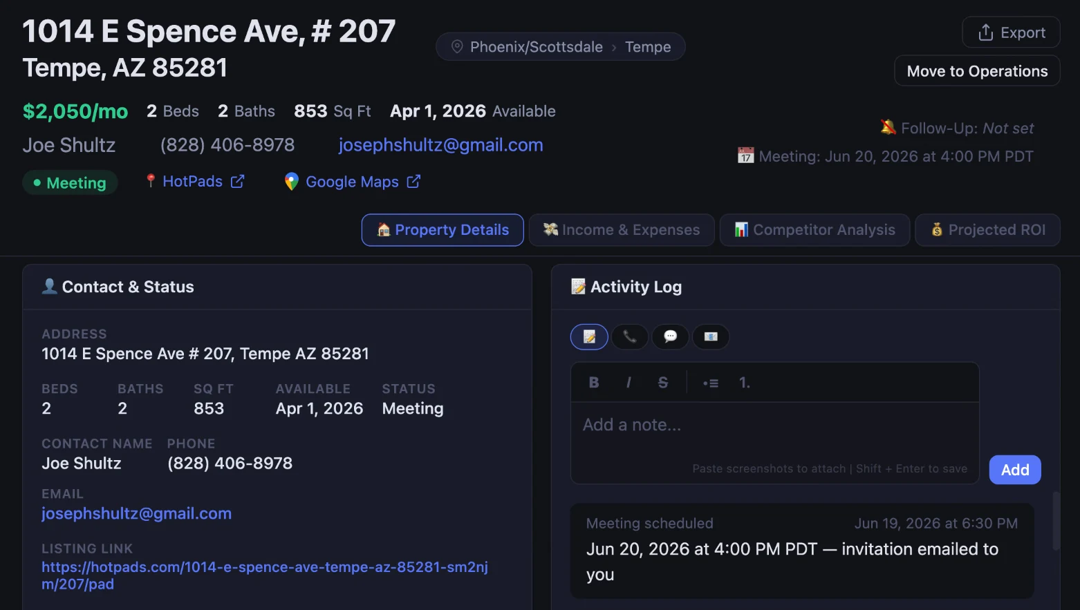
Task: Select the chat message activity type icon
Action: [x=670, y=336]
